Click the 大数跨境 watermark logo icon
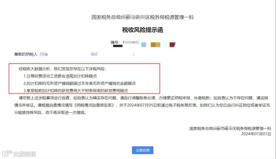Viewport: 276px width, 159px height. point(7,154)
